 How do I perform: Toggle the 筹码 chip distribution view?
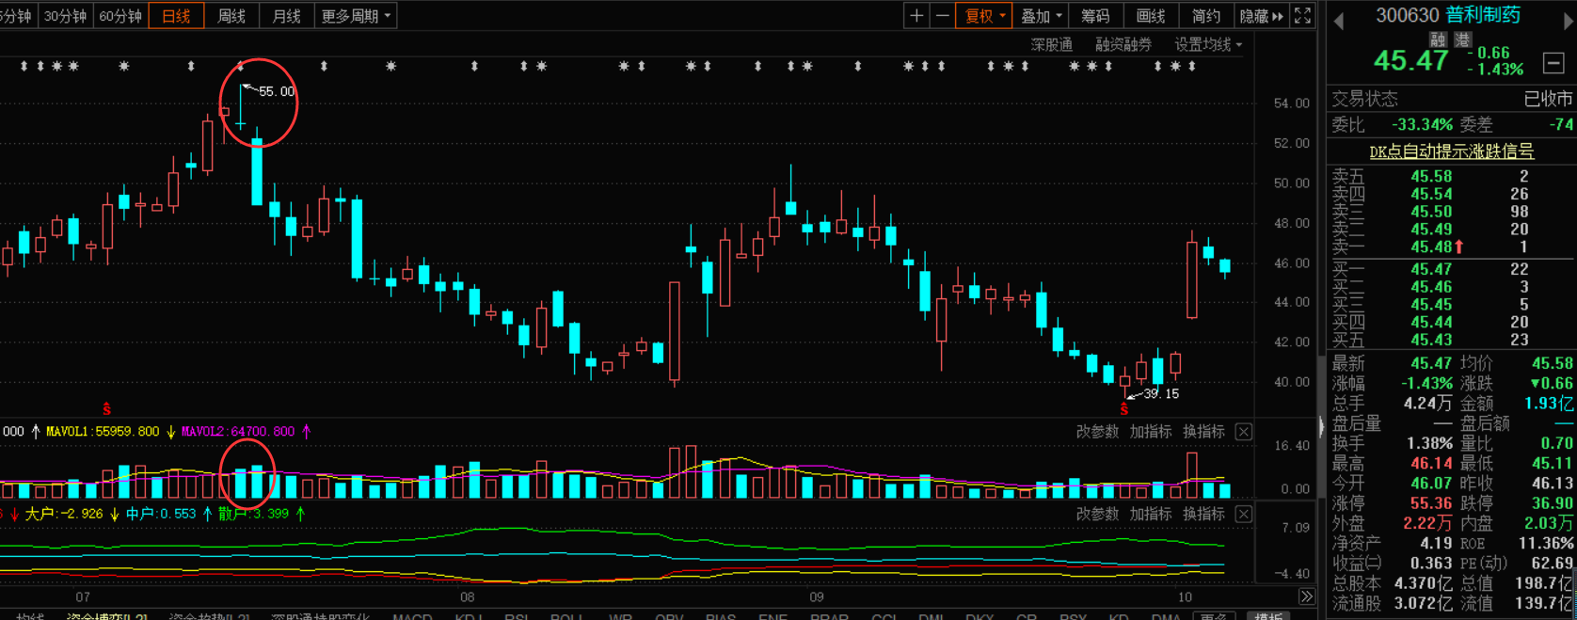click(1095, 16)
